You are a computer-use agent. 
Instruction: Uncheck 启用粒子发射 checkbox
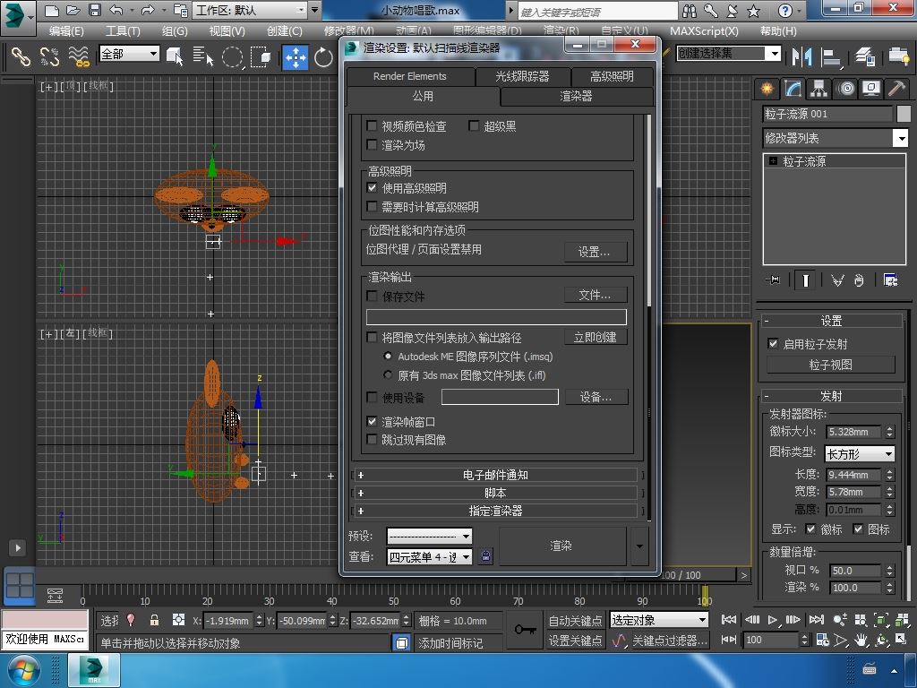[x=773, y=343]
